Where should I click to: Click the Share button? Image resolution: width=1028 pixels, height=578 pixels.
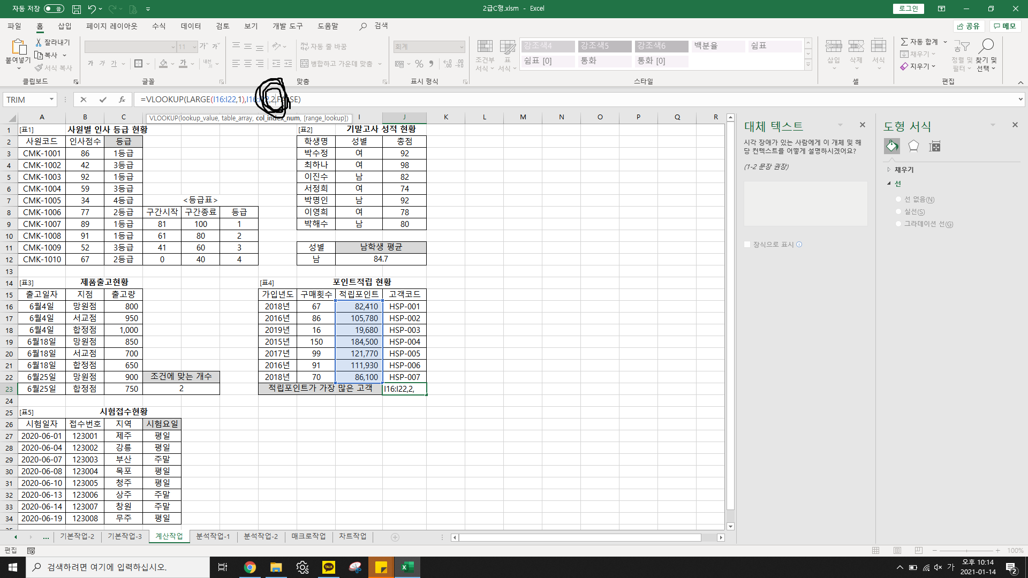coord(968,26)
